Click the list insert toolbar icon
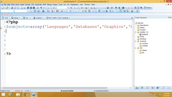Image resolution: width=172 pixels, height=97 pixels. click(113, 11)
